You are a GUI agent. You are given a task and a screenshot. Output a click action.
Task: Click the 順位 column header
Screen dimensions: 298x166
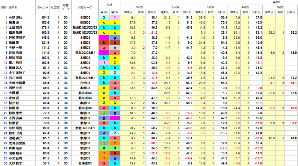(4, 7)
